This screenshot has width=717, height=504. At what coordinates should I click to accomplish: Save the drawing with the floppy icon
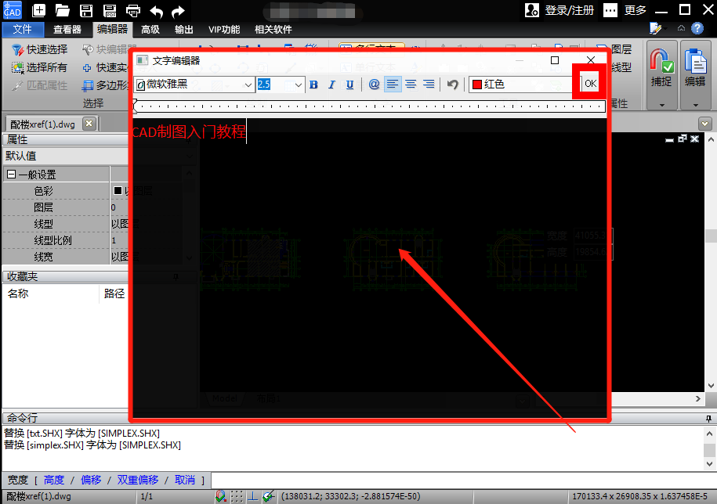tap(86, 10)
